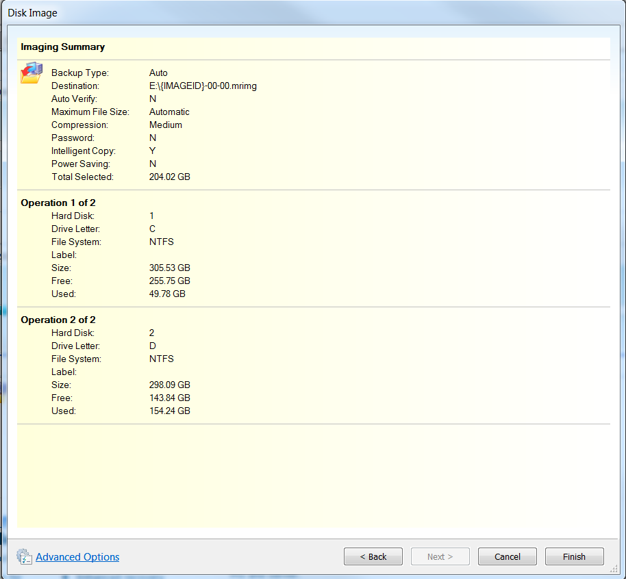Click the Maximum File Size value Automatic
Viewport: 626px width, 579px height.
[x=169, y=112]
